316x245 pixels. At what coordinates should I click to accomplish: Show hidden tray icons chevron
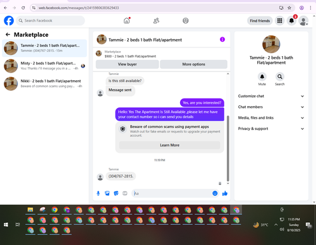pyautogui.click(x=276, y=225)
